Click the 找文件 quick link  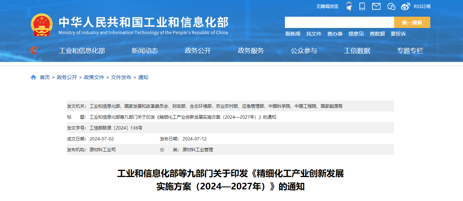point(314,34)
